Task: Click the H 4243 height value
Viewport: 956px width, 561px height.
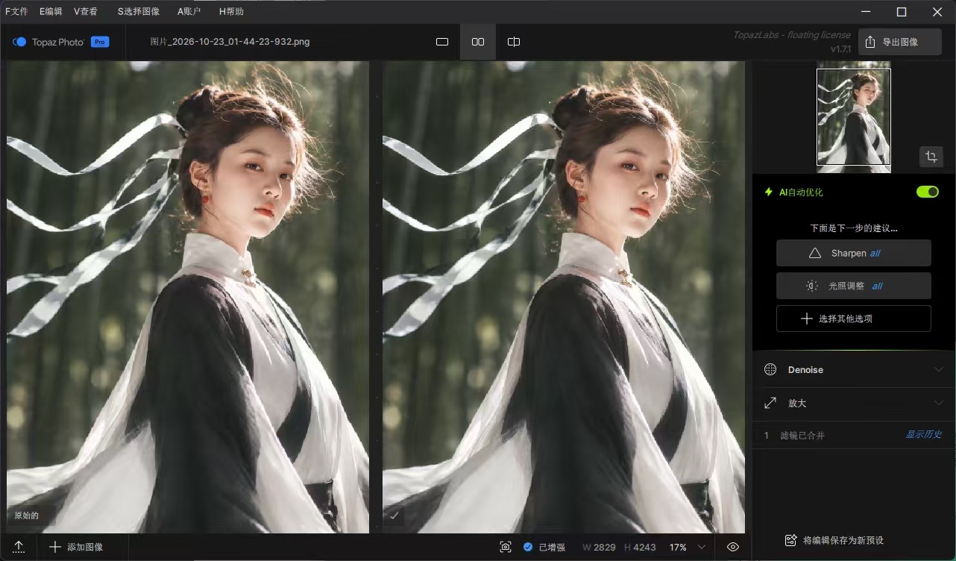Action: 640,547
